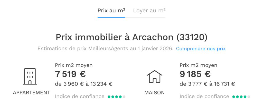The height and width of the screenshot is (111, 263).
Task: Click the house confidence index dots
Action: [241, 97]
